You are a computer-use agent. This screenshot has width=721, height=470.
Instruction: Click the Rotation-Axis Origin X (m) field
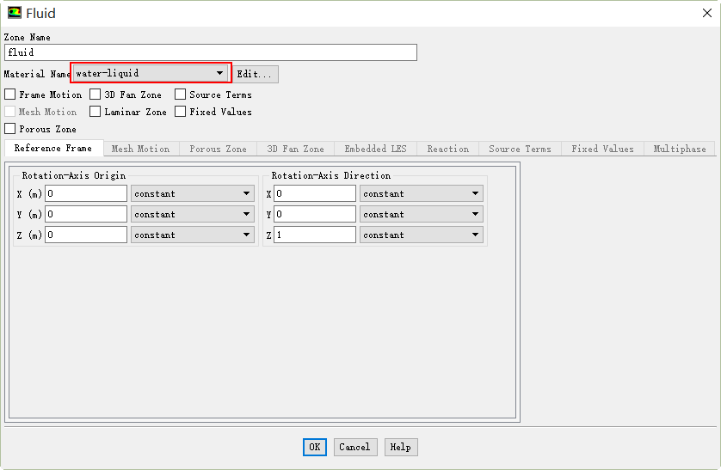click(86, 193)
